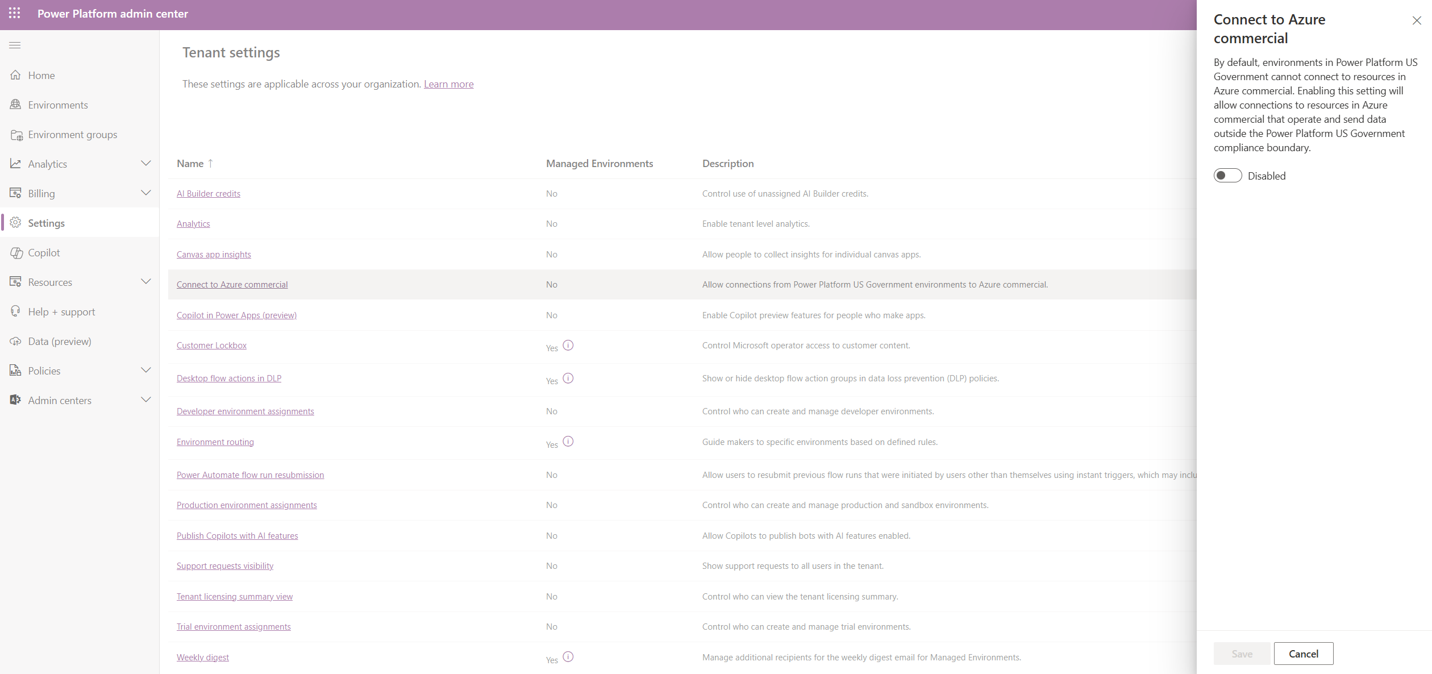The image size is (1432, 674).
Task: Click the info icon beside Customer Lockbox
Action: click(569, 344)
